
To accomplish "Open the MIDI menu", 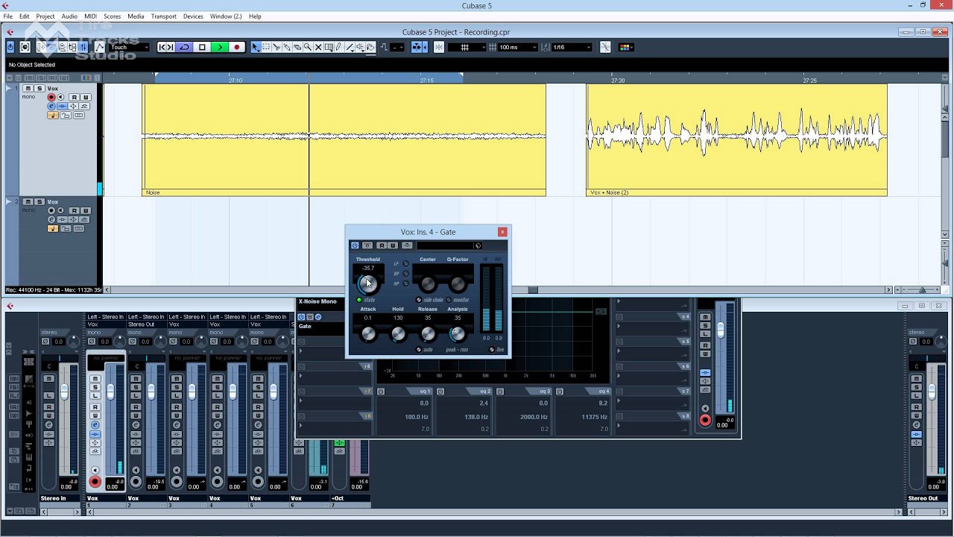I will point(90,16).
